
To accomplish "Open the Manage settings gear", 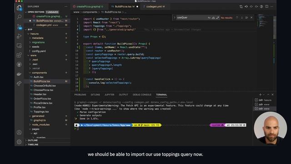I will coord(19,142).
